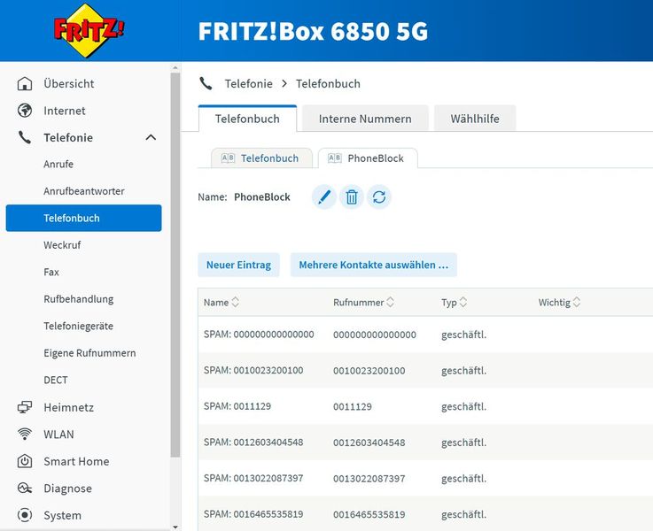Click the Internet globe icon
Screen dimensions: 653x531
coord(25,111)
